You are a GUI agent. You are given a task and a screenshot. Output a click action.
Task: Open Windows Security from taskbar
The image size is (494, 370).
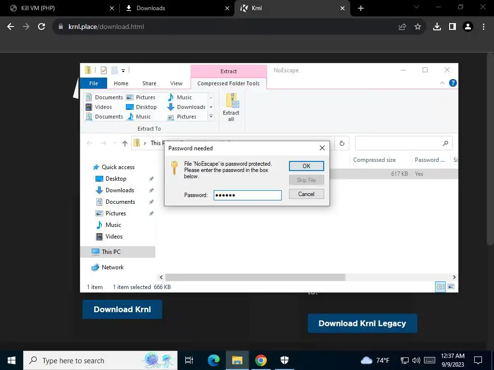[285, 360]
